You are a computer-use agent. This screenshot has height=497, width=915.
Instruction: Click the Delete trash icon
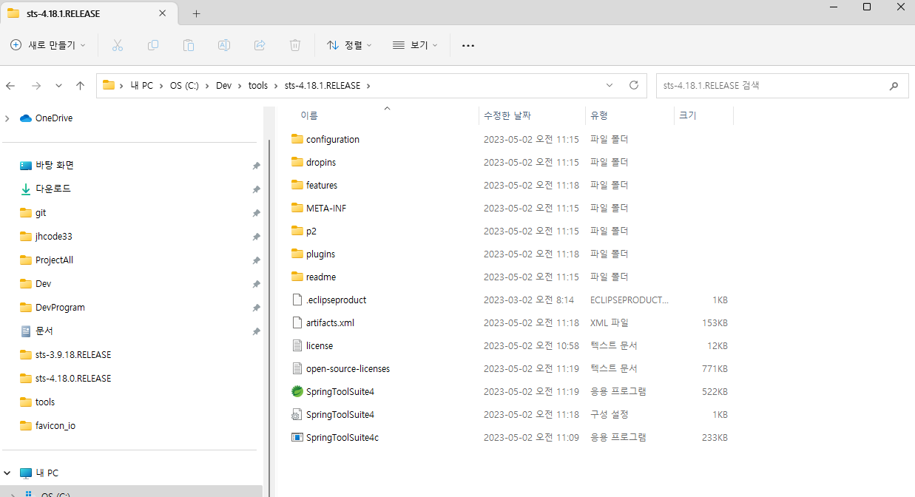point(295,45)
